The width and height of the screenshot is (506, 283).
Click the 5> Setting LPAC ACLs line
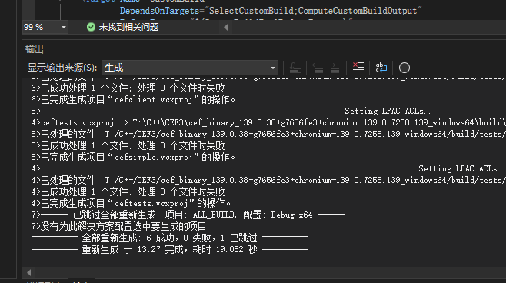pos(233,112)
